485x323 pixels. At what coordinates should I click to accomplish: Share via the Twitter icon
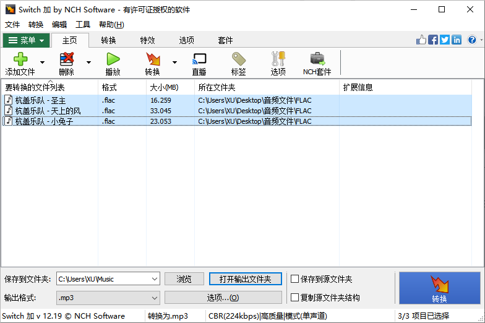444,40
